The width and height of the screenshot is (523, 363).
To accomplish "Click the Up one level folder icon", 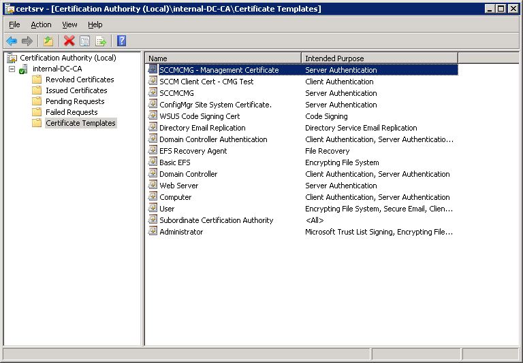I will (48, 41).
